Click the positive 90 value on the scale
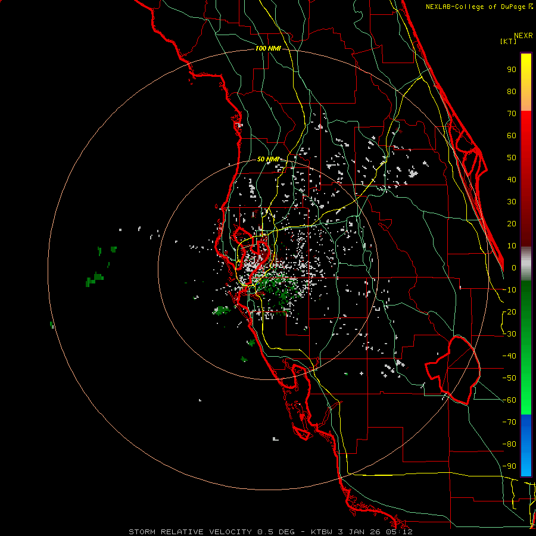 pos(512,70)
